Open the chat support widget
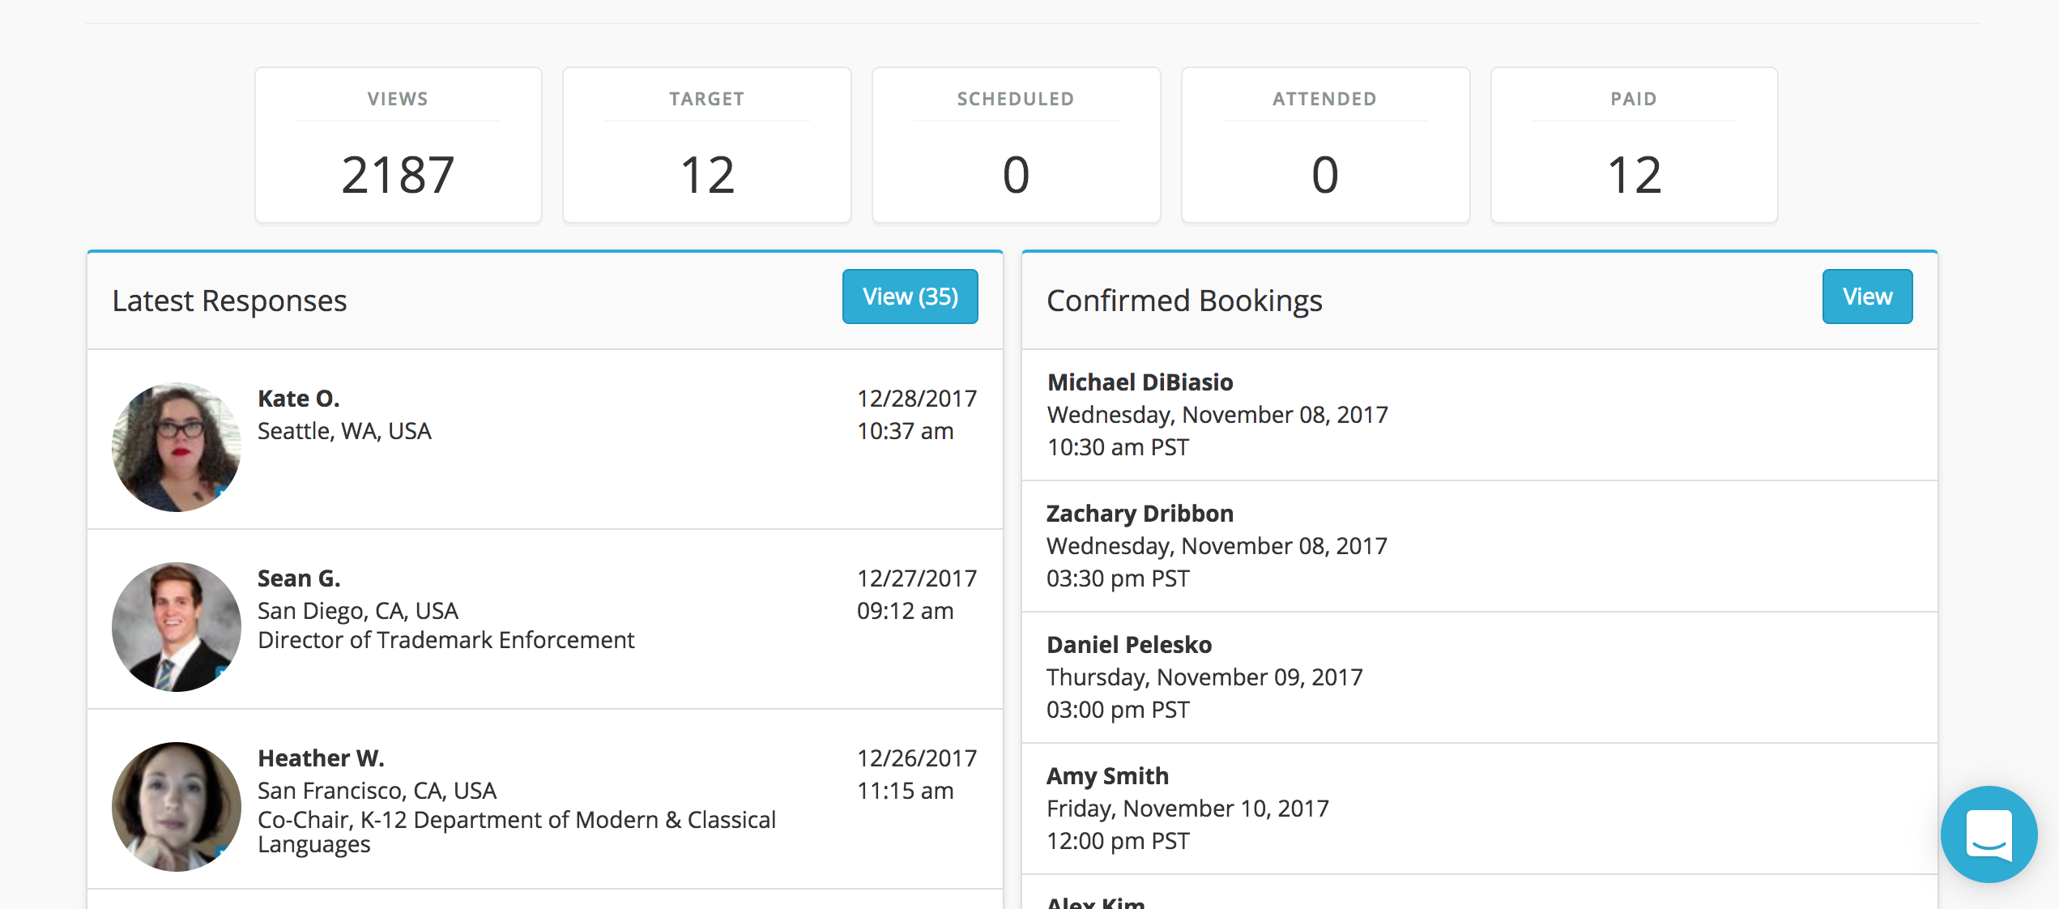The image size is (2059, 909). 1988,834
